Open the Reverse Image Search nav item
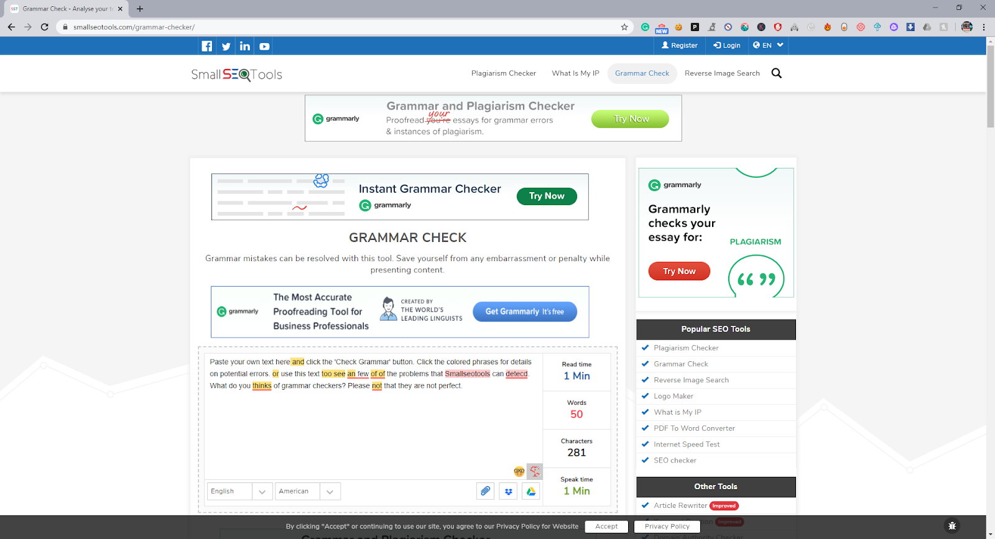995x539 pixels. click(x=722, y=73)
